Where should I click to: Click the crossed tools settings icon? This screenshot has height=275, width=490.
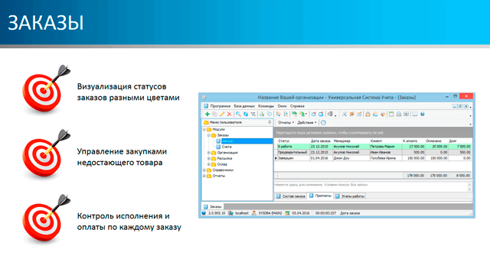[344, 114]
